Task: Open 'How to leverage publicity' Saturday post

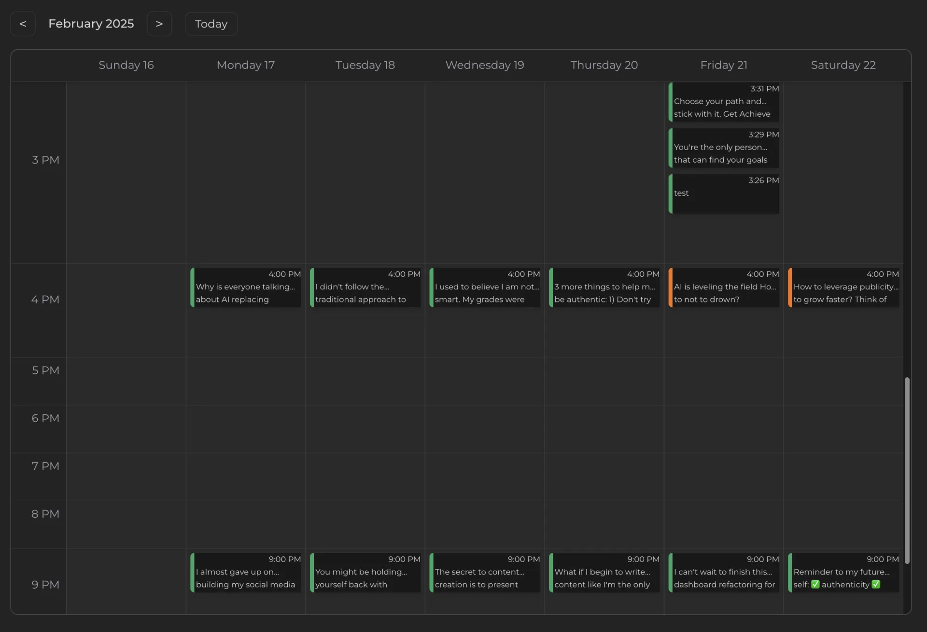Action: pyautogui.click(x=843, y=288)
